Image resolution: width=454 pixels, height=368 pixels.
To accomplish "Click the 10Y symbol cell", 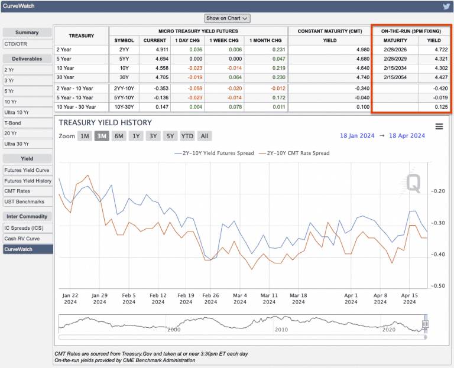I will pos(124,68).
